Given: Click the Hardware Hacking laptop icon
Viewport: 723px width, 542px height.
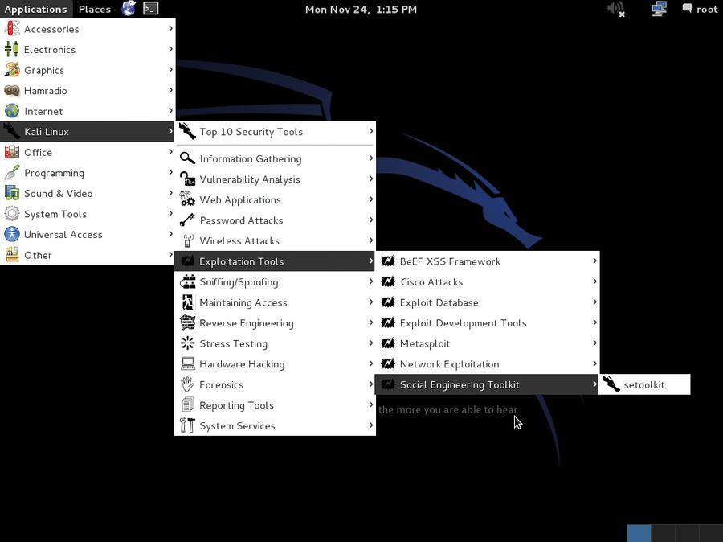Looking at the screenshot, I should [x=187, y=363].
